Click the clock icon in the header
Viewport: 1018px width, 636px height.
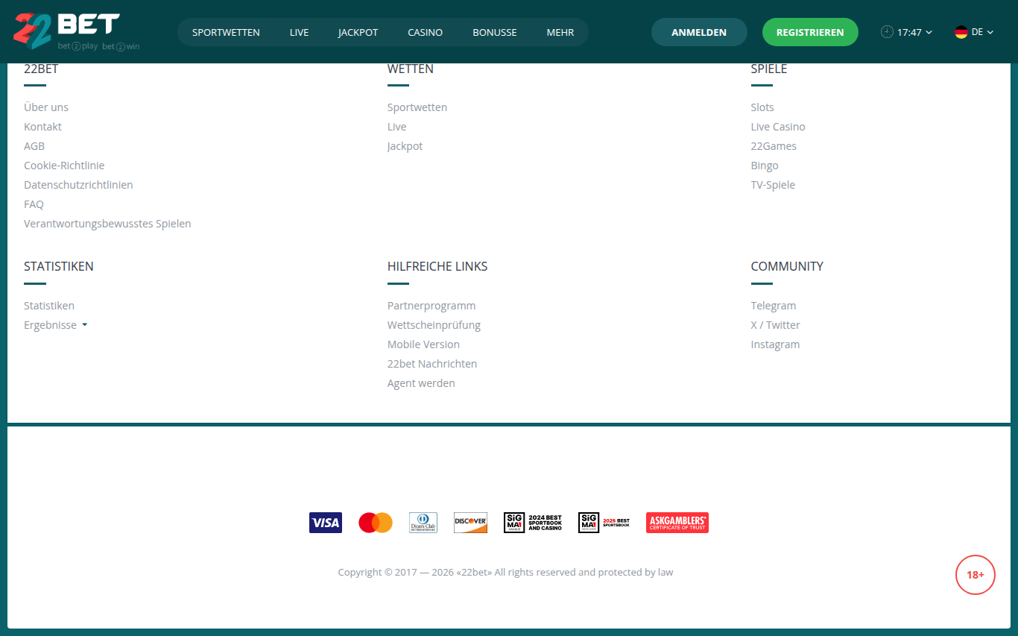click(887, 32)
